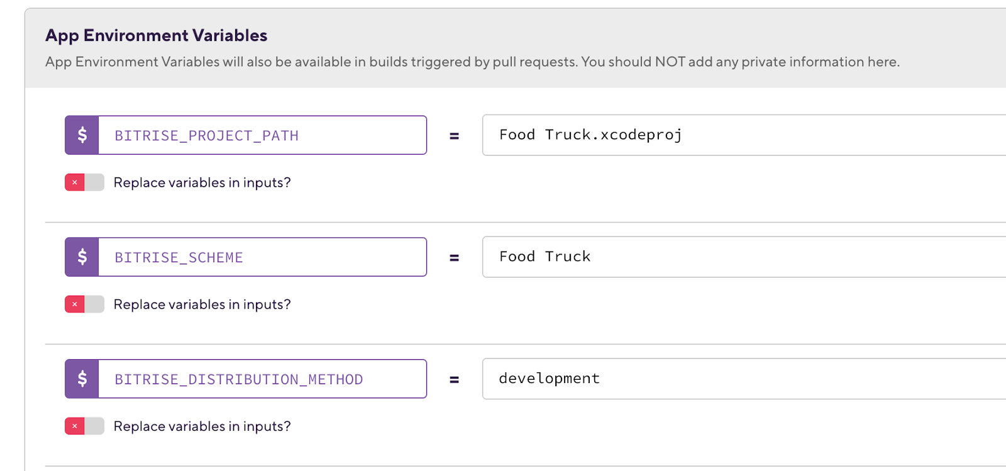Click the dollar icon beside BITRISE_DISTRIBUTION_METHOD
The height and width of the screenshot is (471, 1006).
pos(82,379)
